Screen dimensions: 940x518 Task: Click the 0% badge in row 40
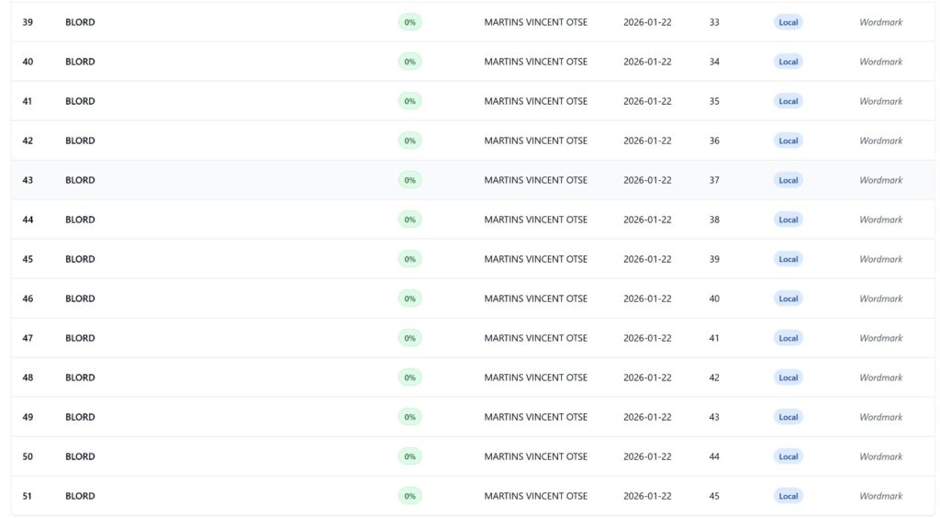tap(409, 62)
